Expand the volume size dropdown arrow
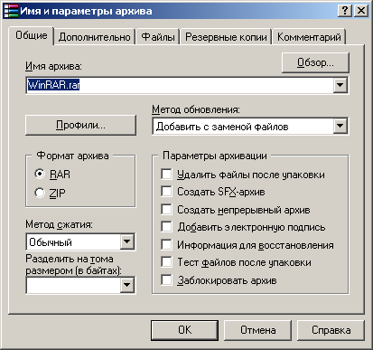This screenshot has height=350, width=373. pos(127,285)
